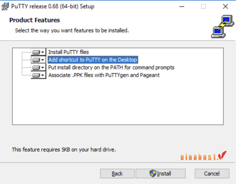Open dropdown arrow for .PPK association feature

pyautogui.click(x=43, y=75)
